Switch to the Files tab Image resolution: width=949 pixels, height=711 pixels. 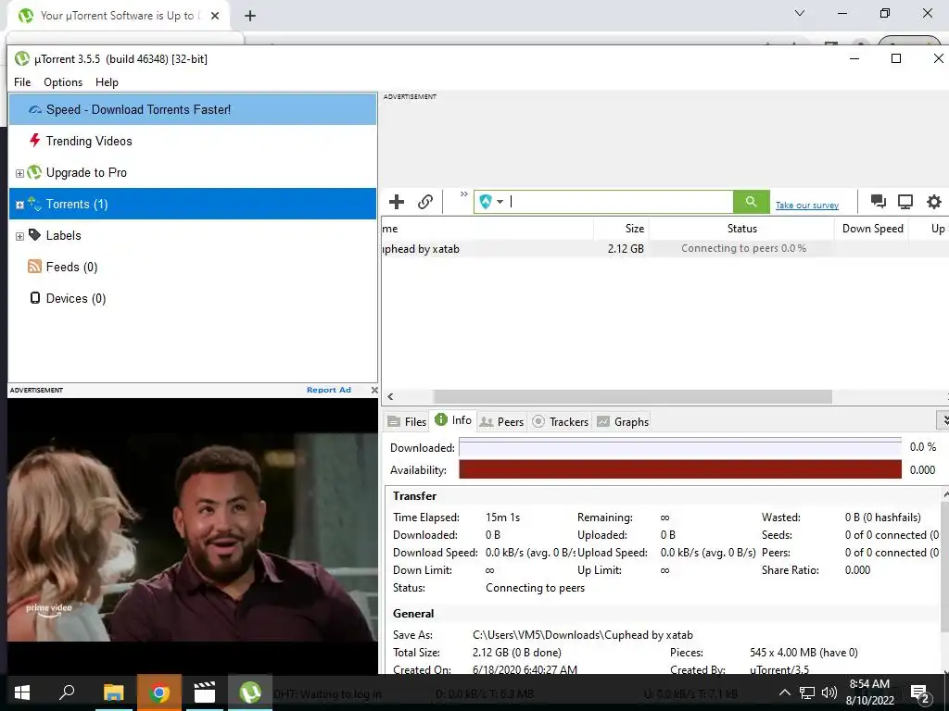[408, 421]
